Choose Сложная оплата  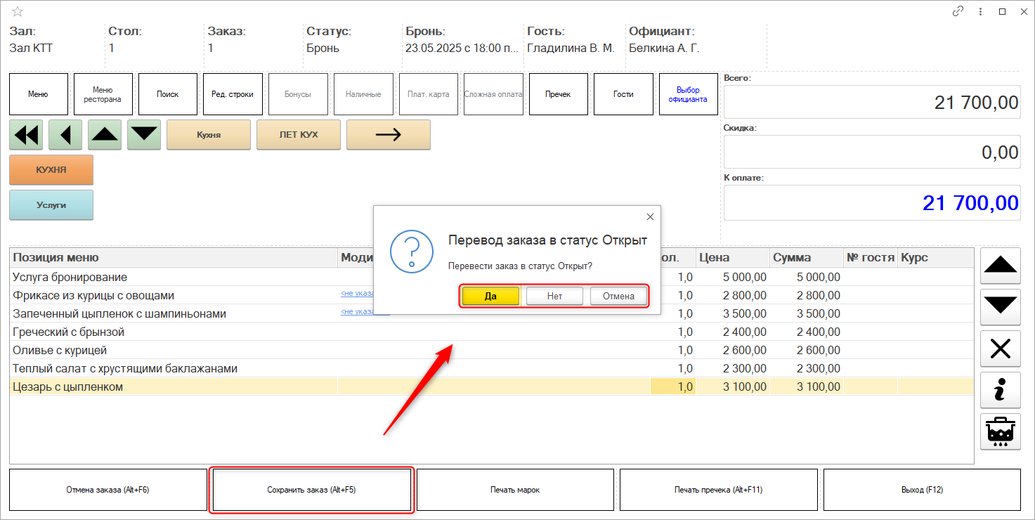click(493, 94)
